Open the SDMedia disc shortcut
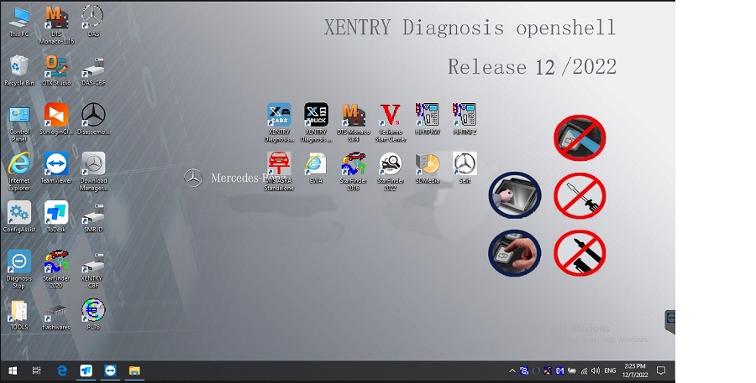756x383 pixels. coord(428,168)
